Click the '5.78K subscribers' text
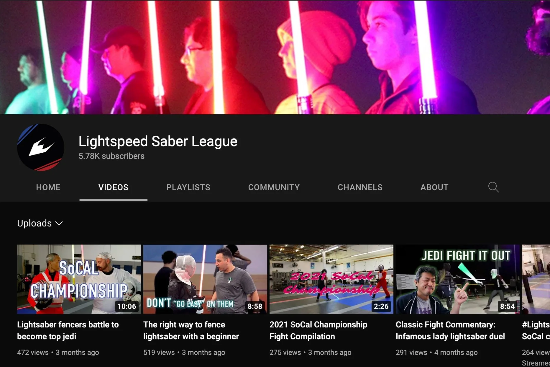 pyautogui.click(x=111, y=156)
